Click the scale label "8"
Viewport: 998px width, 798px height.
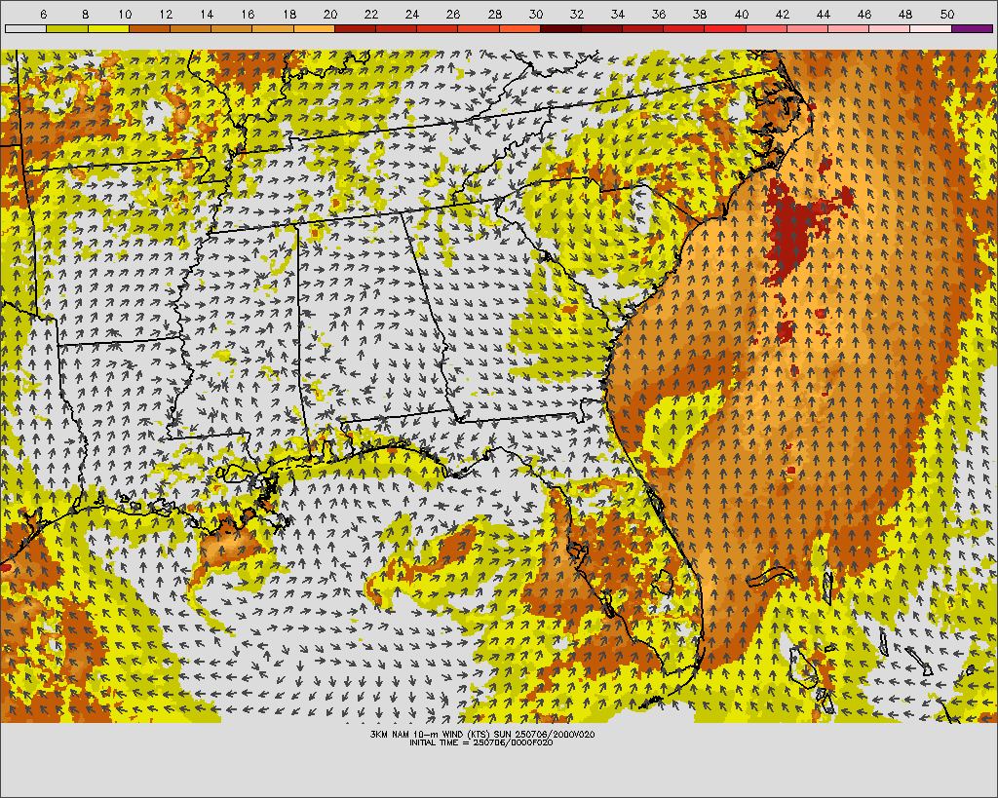[85, 14]
